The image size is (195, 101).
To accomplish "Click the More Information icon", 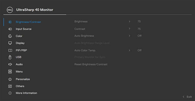I will (10, 93).
